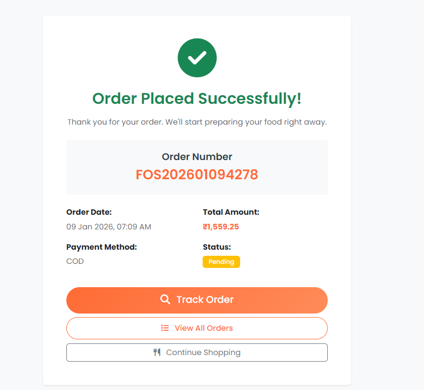The image size is (424, 390).
Task: Click the green checkmark success icon
Action: pyautogui.click(x=197, y=58)
